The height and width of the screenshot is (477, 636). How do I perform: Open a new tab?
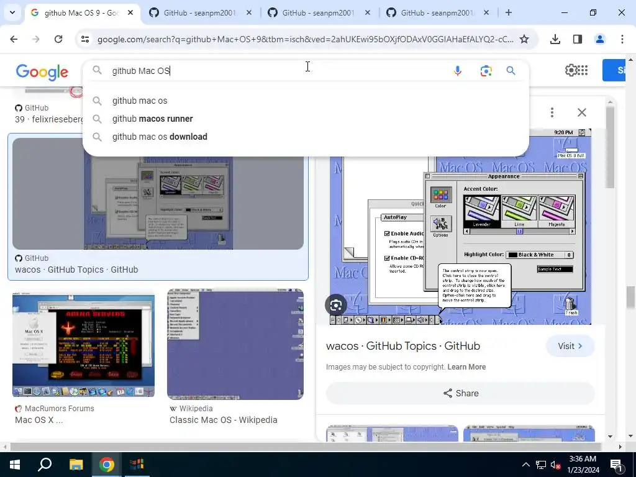pos(509,12)
